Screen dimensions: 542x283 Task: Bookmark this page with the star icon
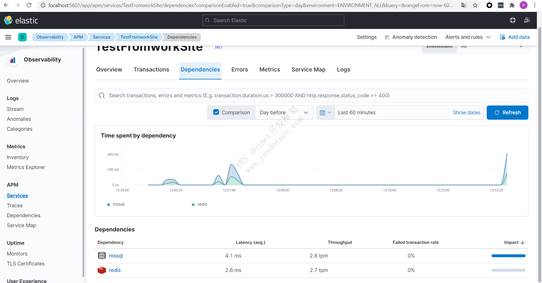point(475,5)
